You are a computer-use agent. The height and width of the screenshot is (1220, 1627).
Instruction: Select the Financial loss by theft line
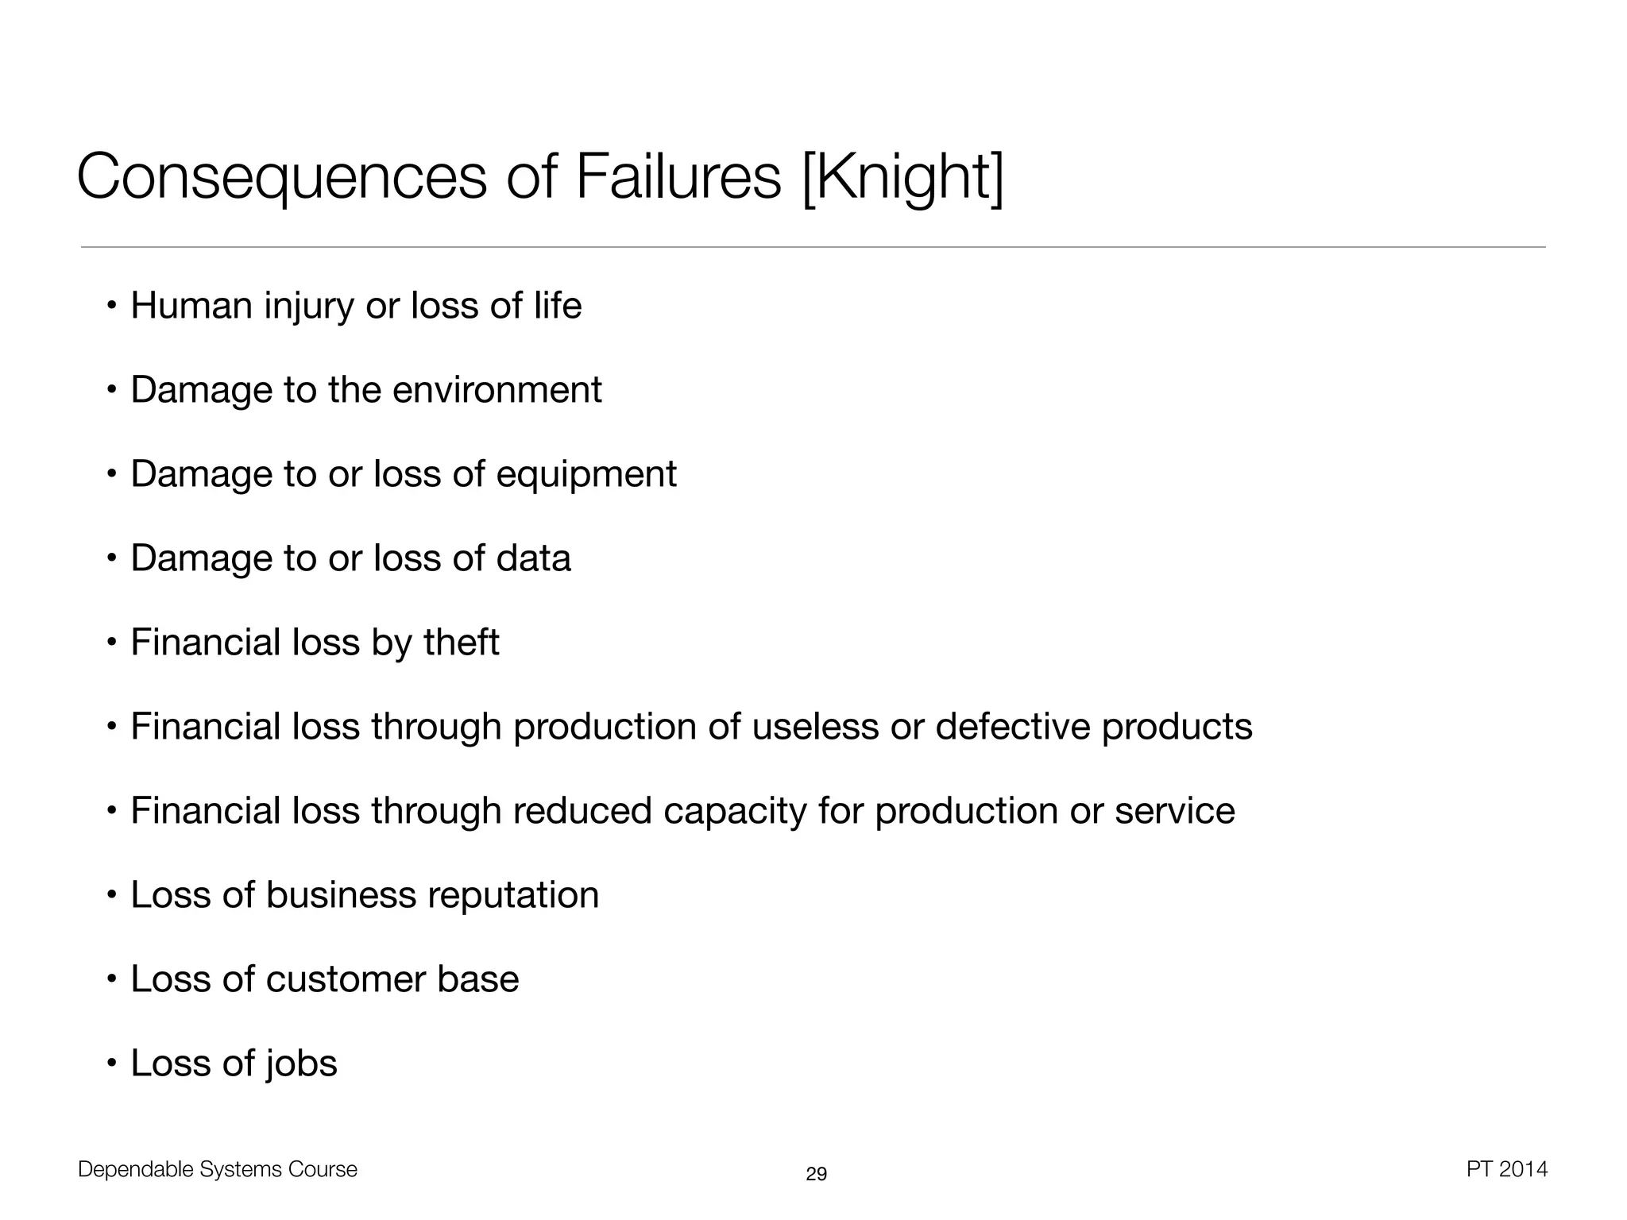315,643
